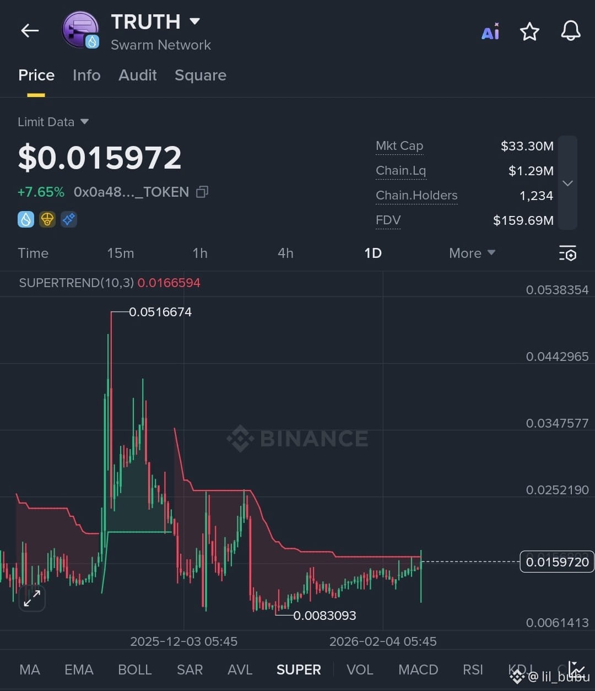
Task: Toggle the BOLL indicator
Action: pyautogui.click(x=134, y=670)
